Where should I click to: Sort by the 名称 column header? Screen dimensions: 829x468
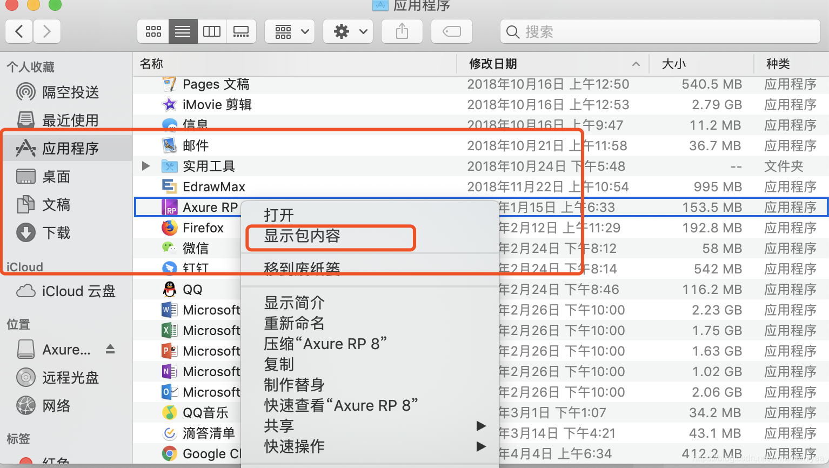[x=295, y=64]
